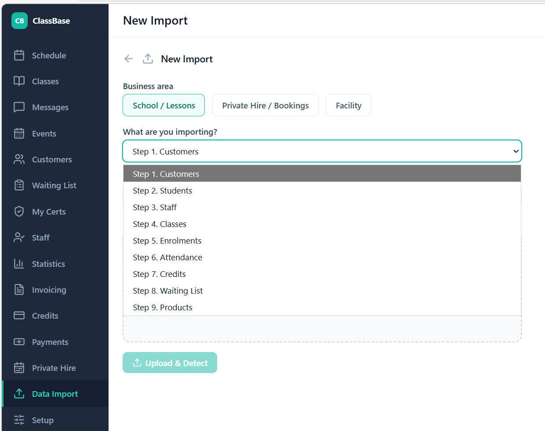Click the Invoicing document icon
Image resolution: width=545 pixels, height=431 pixels.
[x=19, y=290]
